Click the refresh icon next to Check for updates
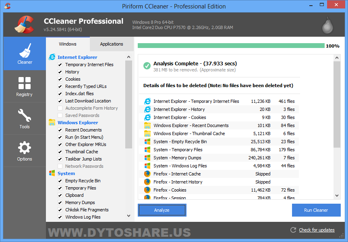The height and width of the screenshot is (242, 348). pyautogui.click(x=293, y=230)
